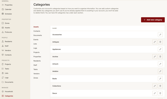Screen dimensions: 167x99
Task: Edit the Boats category
Action: 160,79
